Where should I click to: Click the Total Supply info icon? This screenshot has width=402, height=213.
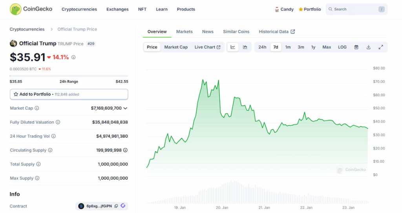(38, 164)
